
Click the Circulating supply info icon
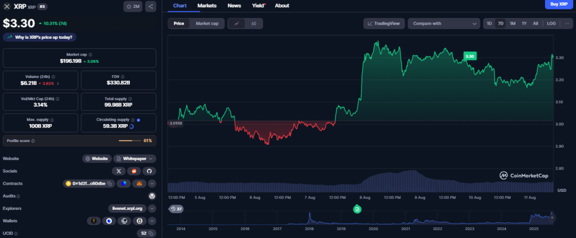coord(133,120)
